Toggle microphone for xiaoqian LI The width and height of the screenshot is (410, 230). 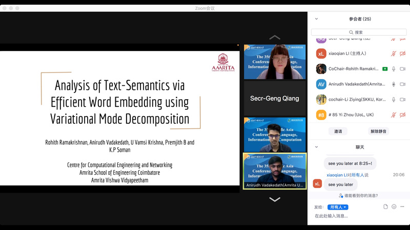(x=394, y=54)
